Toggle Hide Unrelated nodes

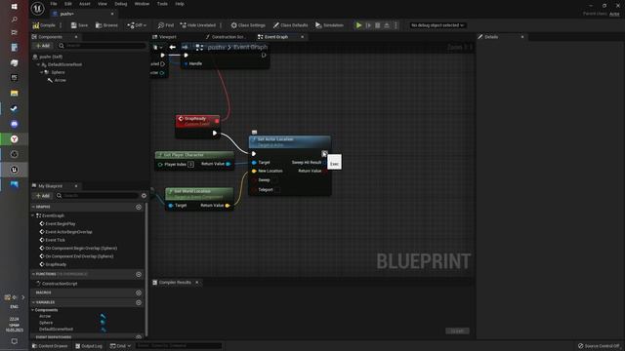[197, 25]
